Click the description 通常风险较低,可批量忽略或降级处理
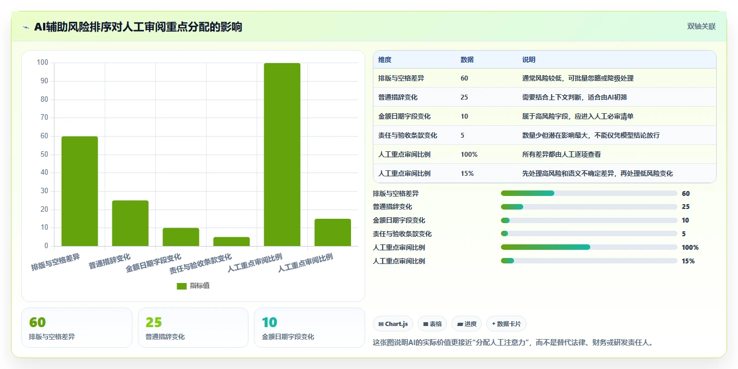The height and width of the screenshot is (369, 738). (x=578, y=78)
